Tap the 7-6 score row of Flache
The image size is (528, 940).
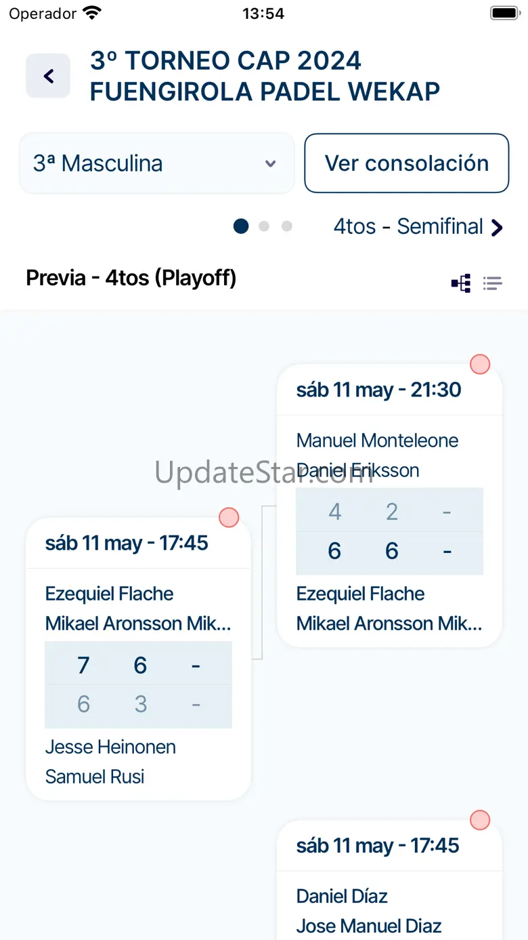point(138,665)
